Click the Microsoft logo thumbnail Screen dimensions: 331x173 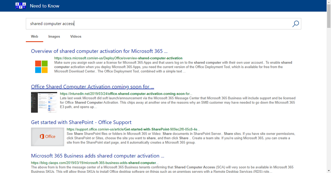(x=41, y=67)
